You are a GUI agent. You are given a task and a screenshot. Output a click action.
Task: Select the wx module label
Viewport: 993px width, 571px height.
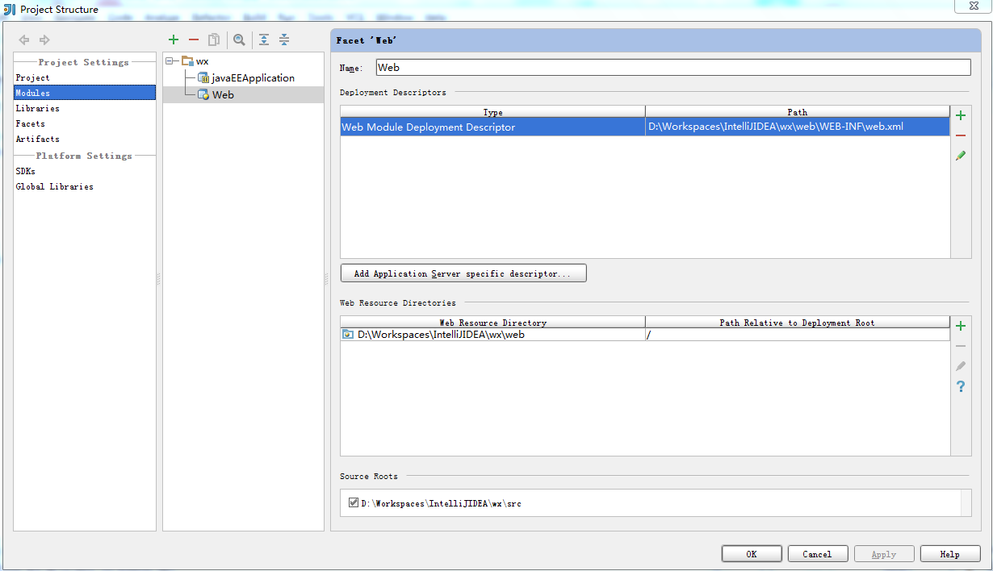click(x=203, y=60)
